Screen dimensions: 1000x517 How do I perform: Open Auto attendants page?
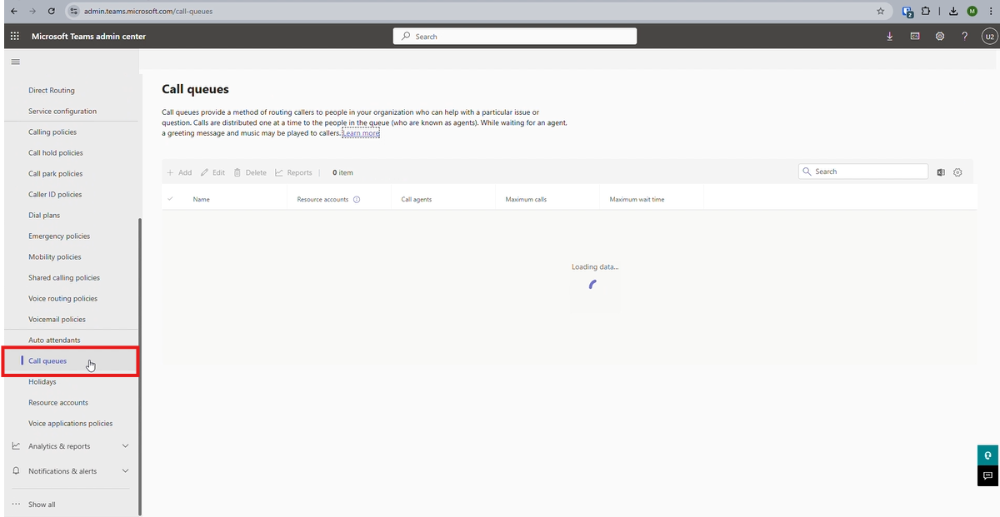pos(54,341)
